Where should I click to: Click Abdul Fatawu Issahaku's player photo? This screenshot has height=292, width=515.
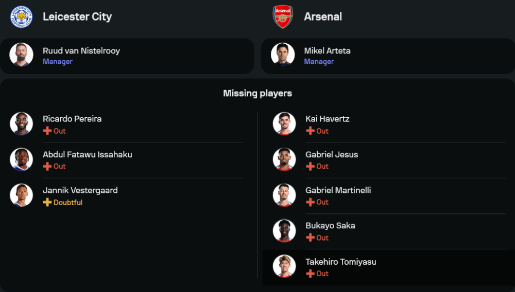click(x=21, y=159)
